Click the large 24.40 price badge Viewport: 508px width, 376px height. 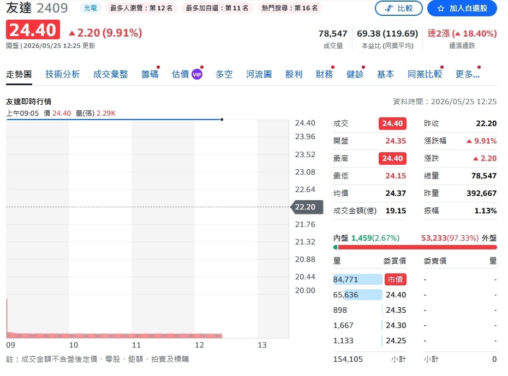[x=33, y=30]
